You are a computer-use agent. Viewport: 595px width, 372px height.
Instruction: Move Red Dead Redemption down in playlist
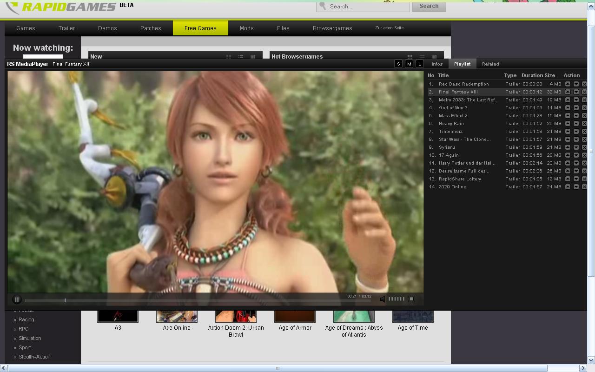[x=576, y=84]
